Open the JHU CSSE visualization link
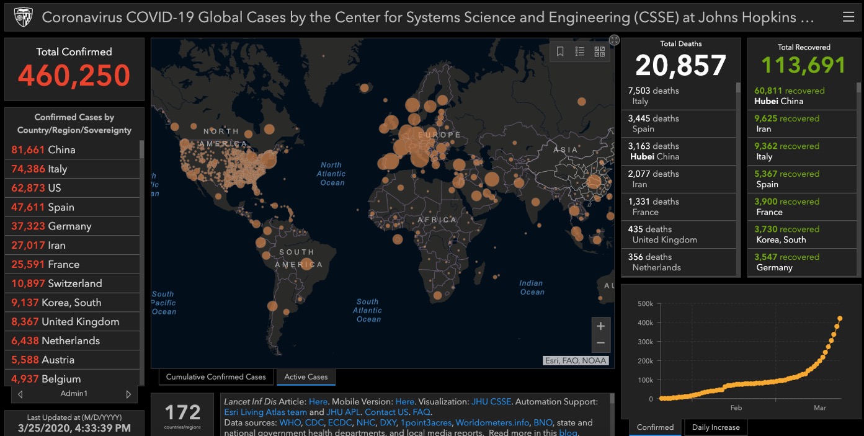The image size is (864, 436). (491, 402)
